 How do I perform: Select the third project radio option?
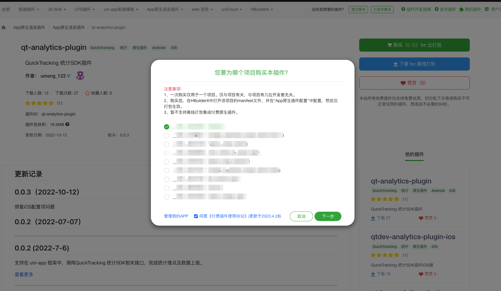(167, 144)
